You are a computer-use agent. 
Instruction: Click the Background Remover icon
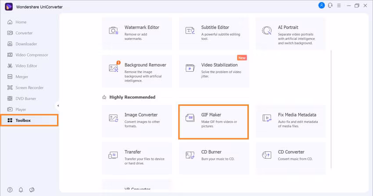(114, 68)
